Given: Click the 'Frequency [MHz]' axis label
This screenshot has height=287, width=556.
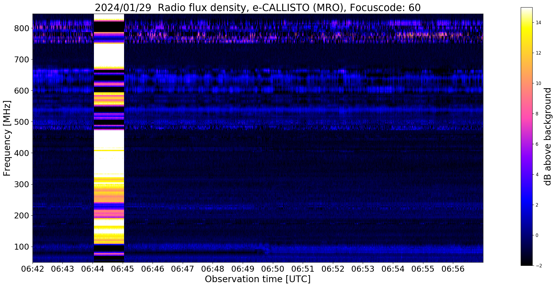Looking at the screenshot, I should (7, 138).
